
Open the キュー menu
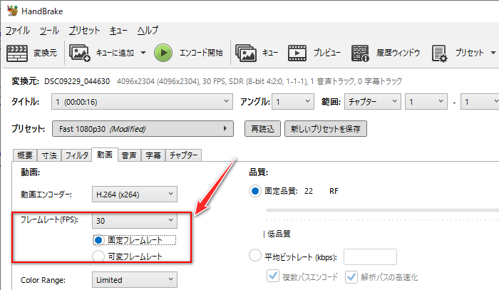[118, 31]
